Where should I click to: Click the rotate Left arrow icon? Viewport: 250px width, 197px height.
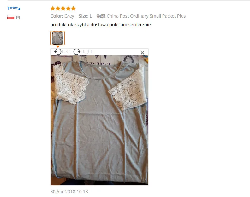tap(58, 52)
